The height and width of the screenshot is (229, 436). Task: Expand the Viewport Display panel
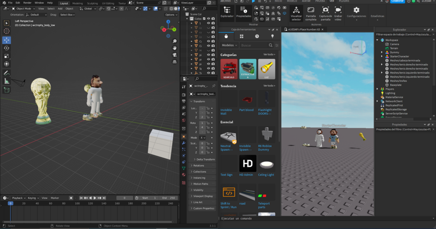202,196
